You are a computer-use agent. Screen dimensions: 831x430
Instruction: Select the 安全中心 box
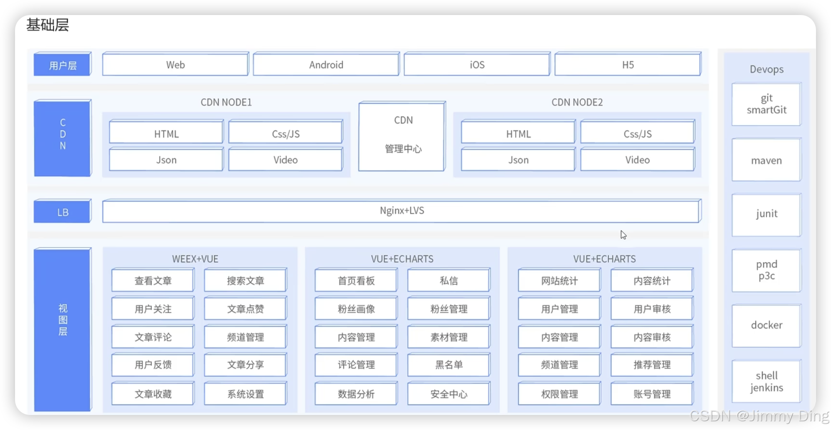coord(449,393)
